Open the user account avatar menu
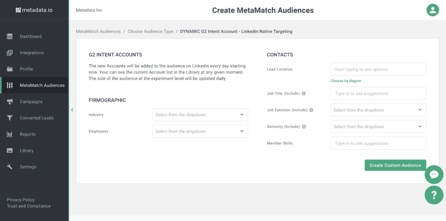The height and width of the screenshot is (221, 446). (x=432, y=10)
